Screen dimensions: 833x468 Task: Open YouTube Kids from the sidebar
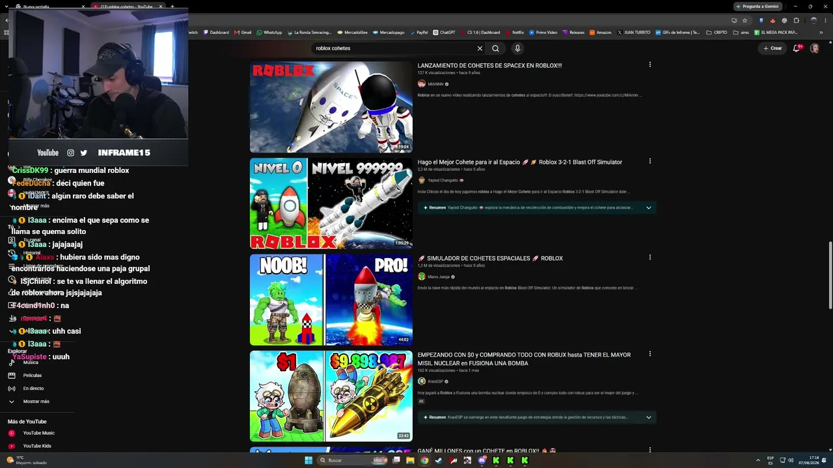37,446
